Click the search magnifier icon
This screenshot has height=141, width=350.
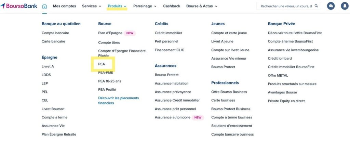316,6
